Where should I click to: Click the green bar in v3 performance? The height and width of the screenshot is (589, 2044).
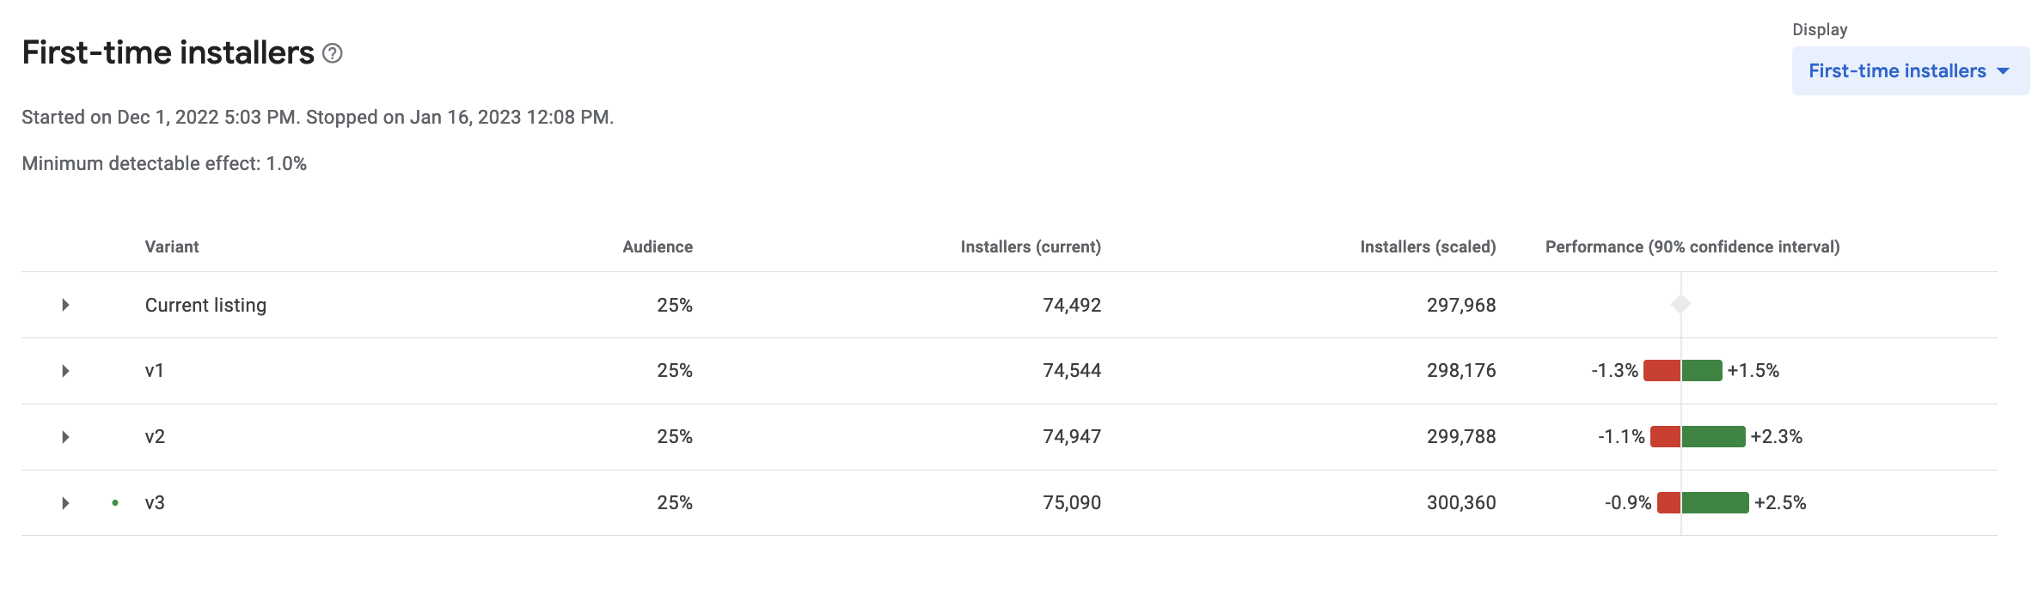click(x=1715, y=503)
